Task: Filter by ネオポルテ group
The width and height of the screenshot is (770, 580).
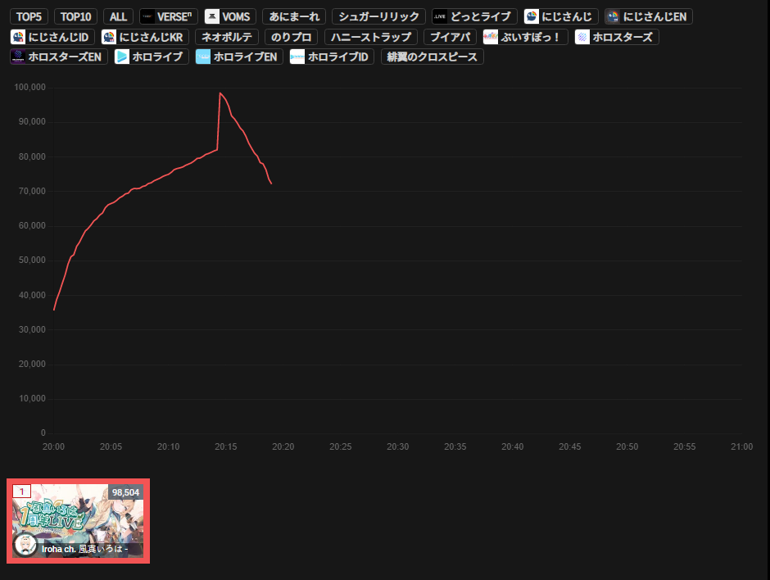Action: coord(226,37)
